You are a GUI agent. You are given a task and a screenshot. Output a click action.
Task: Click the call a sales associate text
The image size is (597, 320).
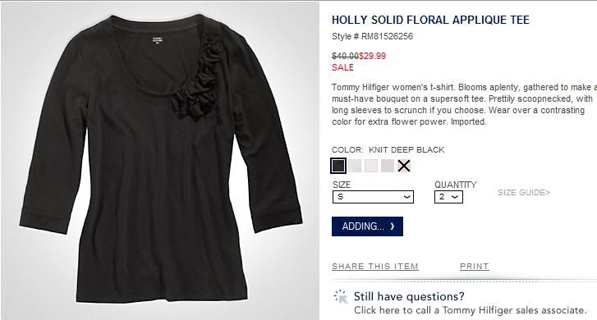coord(470,310)
